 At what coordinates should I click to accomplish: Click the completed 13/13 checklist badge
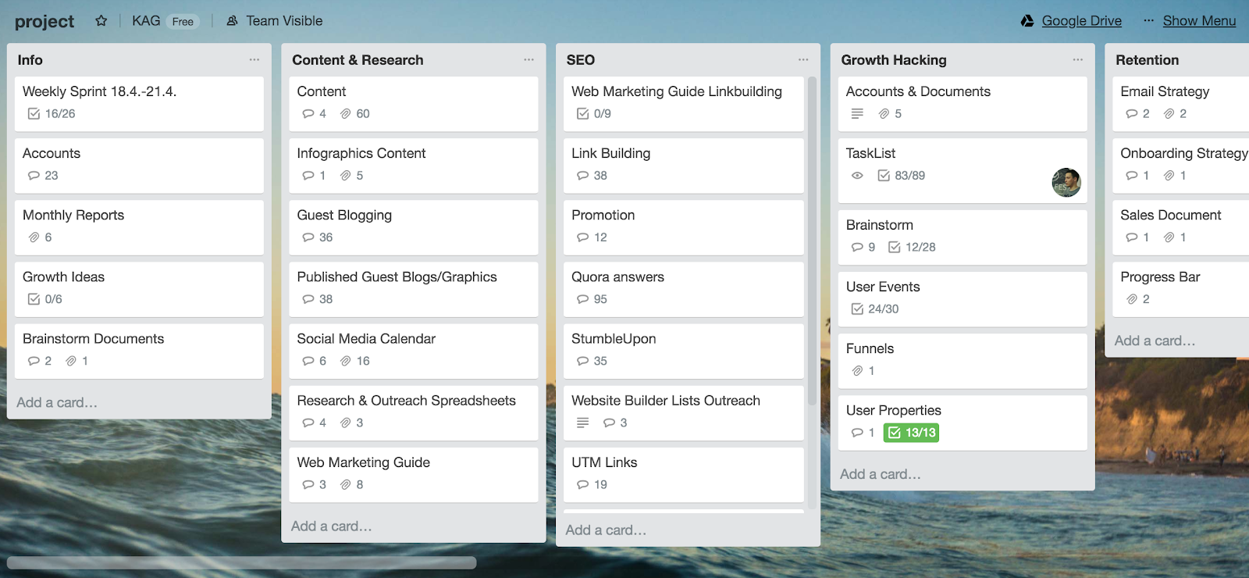[x=911, y=433]
